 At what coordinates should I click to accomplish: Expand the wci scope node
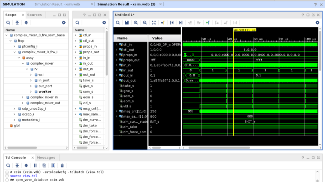click(x=31, y=75)
